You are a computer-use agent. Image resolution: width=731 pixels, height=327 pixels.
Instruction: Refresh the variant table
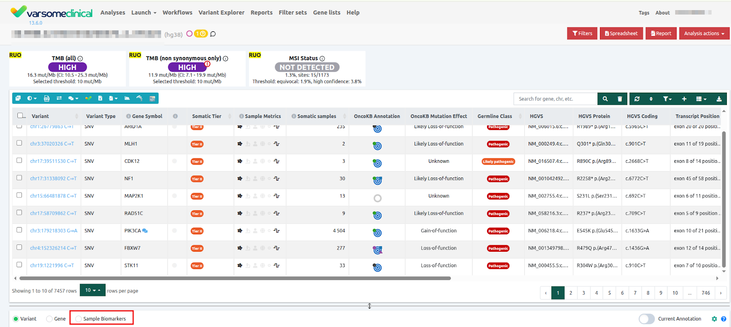click(x=637, y=99)
